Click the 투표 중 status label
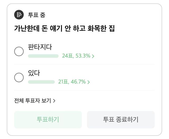 (x=37, y=15)
